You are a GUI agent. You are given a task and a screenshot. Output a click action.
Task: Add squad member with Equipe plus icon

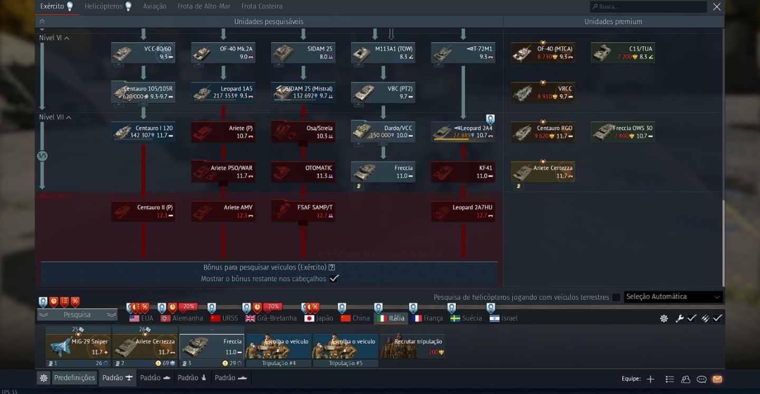(650, 379)
